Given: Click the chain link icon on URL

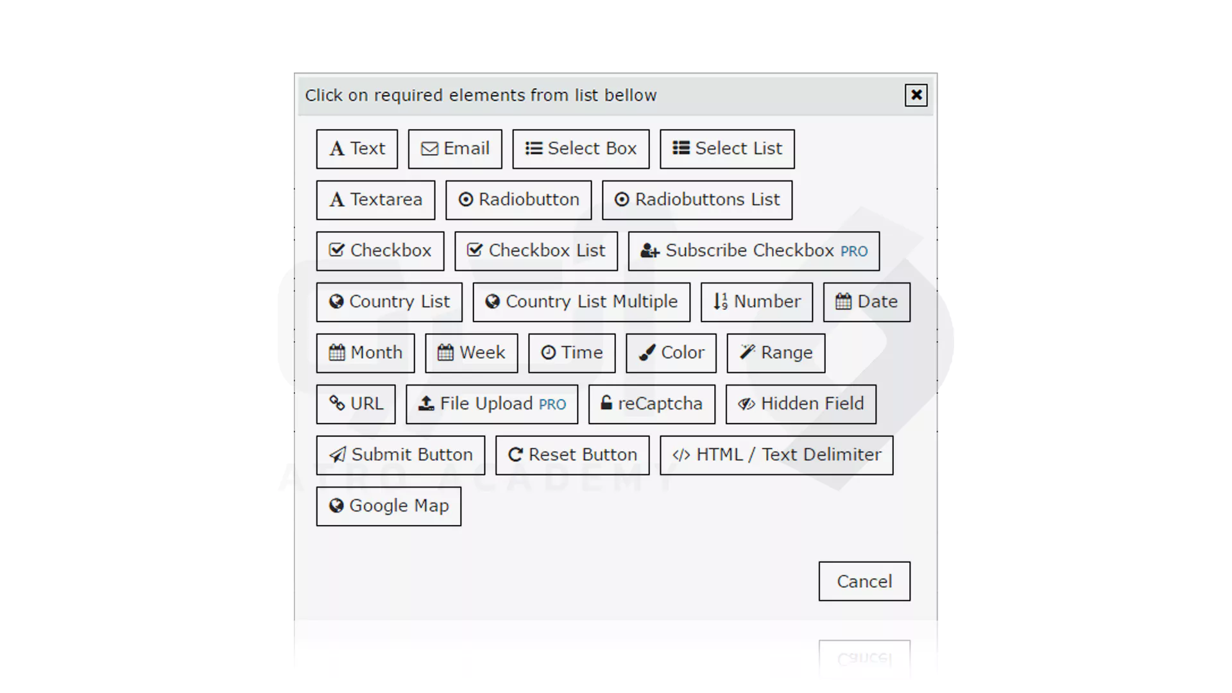Looking at the screenshot, I should [337, 403].
